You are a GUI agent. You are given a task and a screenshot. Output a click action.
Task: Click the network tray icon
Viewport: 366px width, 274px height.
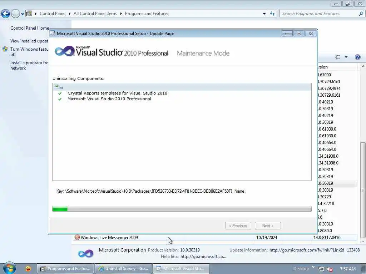[x=321, y=269]
